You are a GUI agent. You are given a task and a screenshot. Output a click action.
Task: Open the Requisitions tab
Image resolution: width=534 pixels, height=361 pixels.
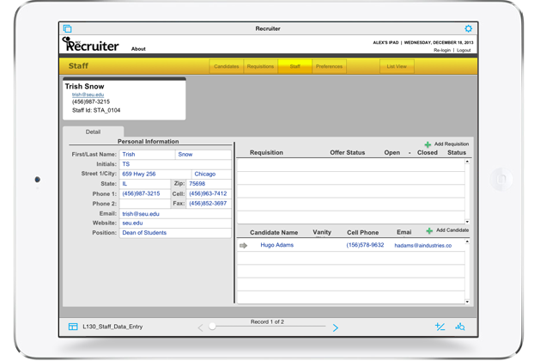click(260, 66)
